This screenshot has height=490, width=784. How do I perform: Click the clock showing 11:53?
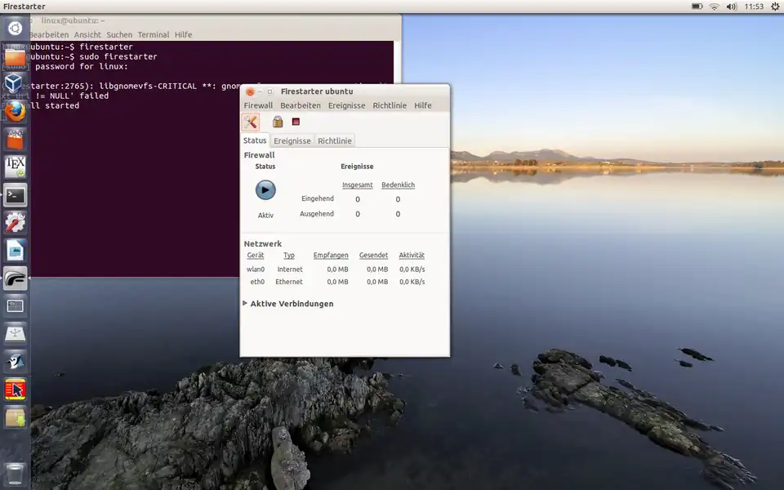(x=754, y=7)
